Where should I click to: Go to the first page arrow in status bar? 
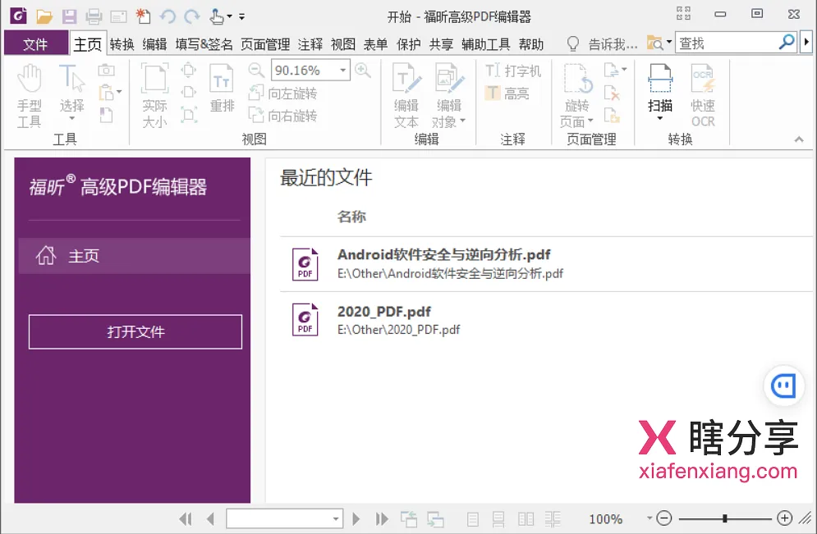185,518
